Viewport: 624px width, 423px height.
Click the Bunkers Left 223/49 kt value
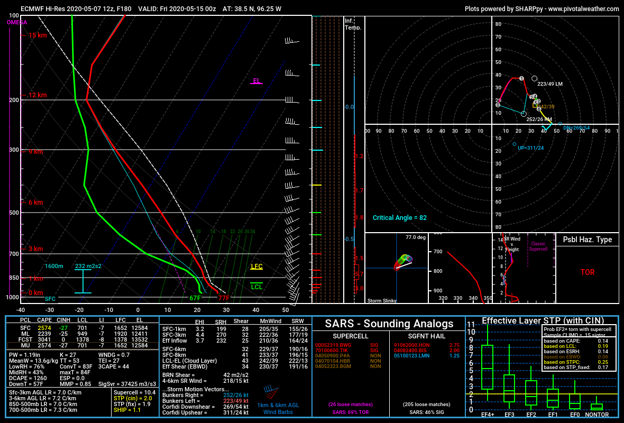(236, 401)
